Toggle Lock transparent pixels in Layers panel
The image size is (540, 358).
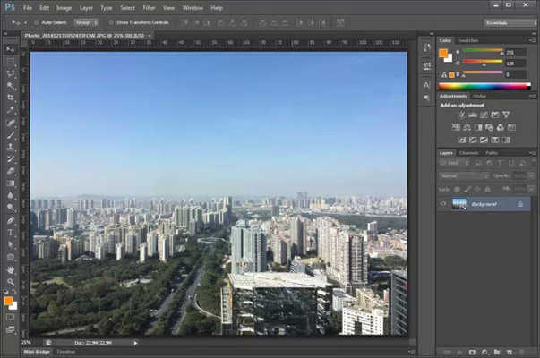click(x=457, y=190)
